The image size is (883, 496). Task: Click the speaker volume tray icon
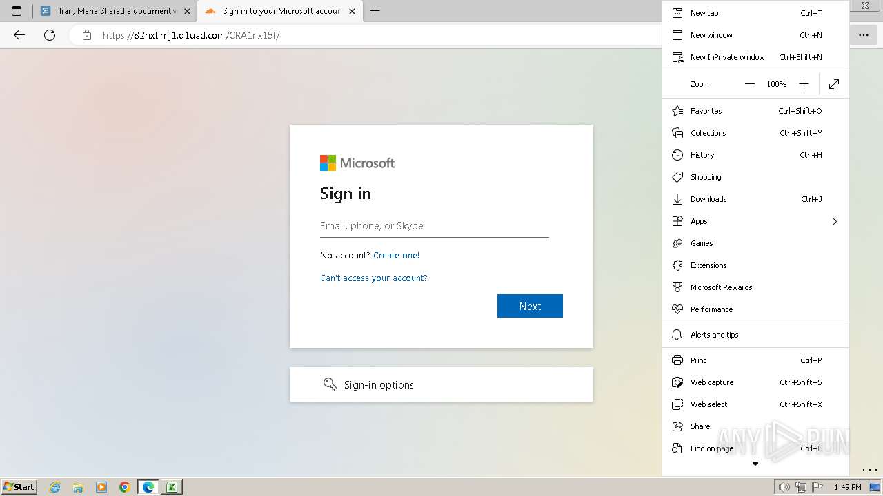pyautogui.click(x=784, y=487)
